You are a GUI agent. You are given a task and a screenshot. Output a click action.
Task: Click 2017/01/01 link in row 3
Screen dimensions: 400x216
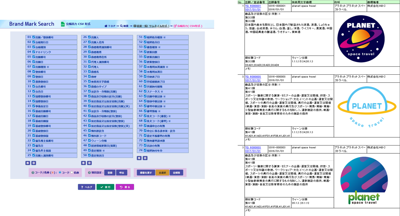(x=253, y=151)
